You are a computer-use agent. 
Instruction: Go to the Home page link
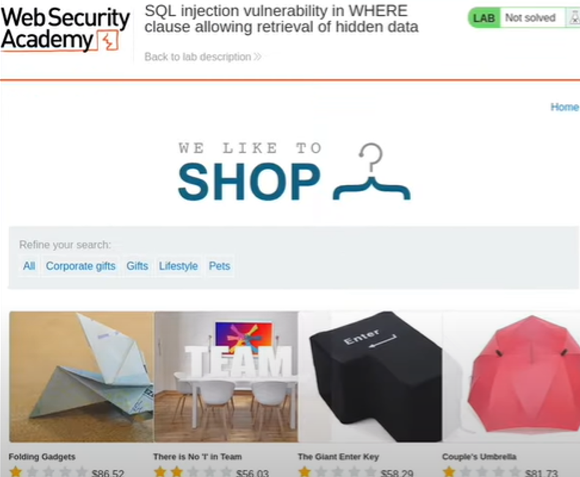coord(565,107)
